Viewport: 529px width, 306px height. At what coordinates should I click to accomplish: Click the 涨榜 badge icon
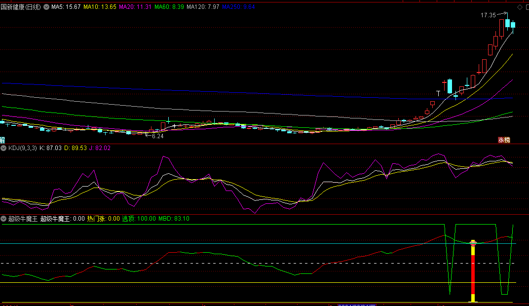click(504, 140)
